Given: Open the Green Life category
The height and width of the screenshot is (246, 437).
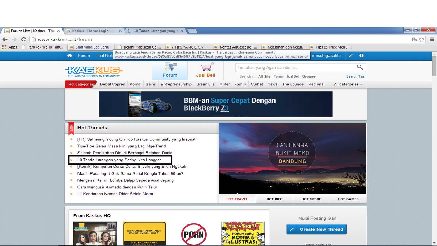Looking at the screenshot, I should (x=206, y=84).
